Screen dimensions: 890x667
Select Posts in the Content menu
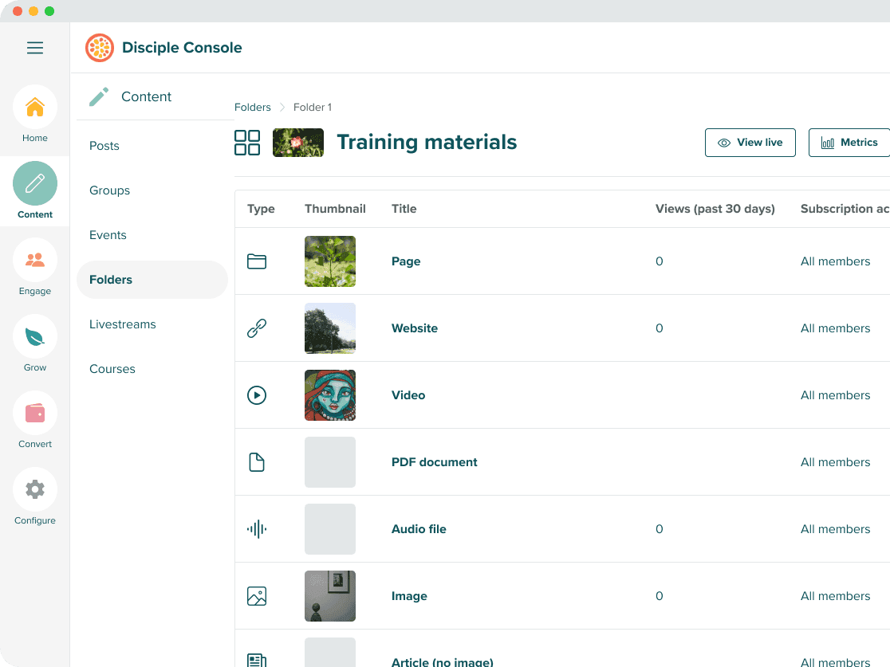[x=104, y=146]
